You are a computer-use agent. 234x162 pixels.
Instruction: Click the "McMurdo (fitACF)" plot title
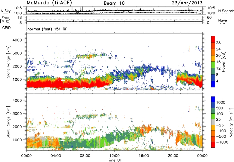(49, 3)
